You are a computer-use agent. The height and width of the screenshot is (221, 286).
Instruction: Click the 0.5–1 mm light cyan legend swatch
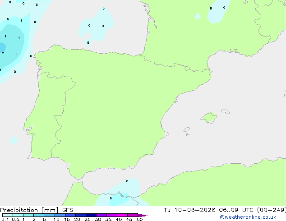pos(18,215)
